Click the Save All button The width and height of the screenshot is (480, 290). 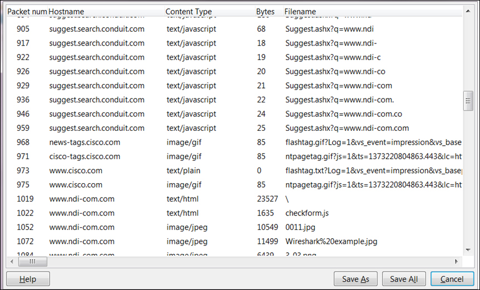pos(404,279)
